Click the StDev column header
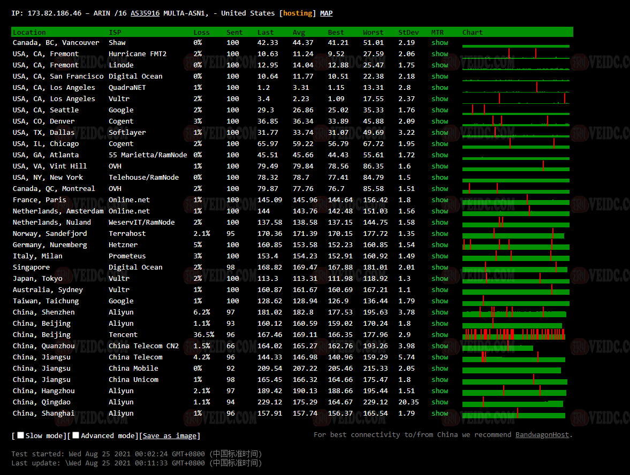630x475 pixels. tap(408, 33)
